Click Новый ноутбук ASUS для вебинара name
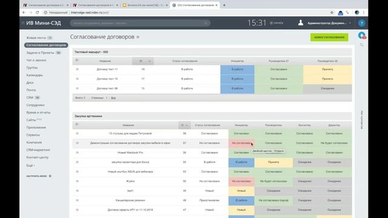 pos(130,171)
